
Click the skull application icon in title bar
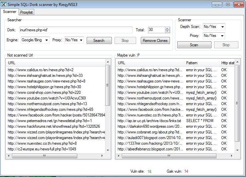pos(3,4)
